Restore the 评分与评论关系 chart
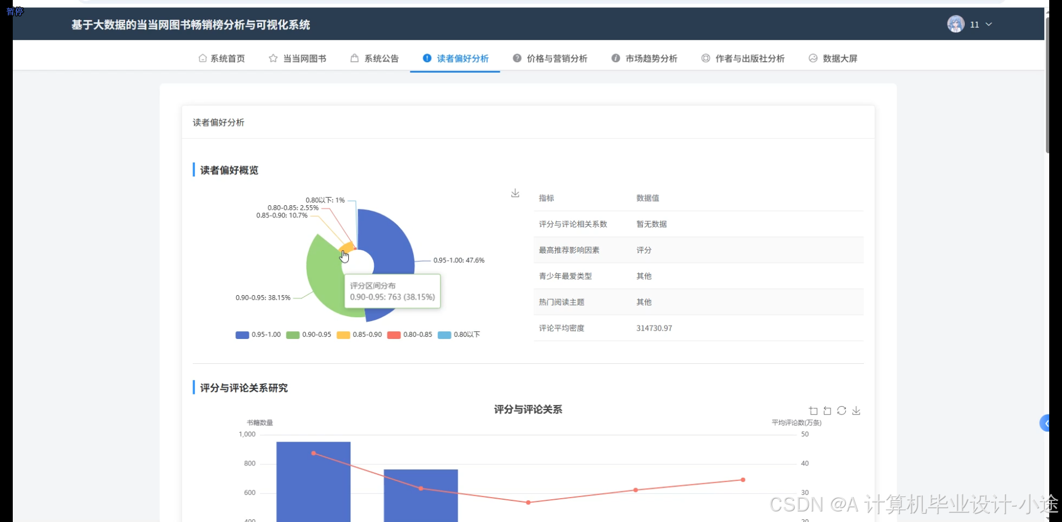The image size is (1062, 522). point(841,410)
